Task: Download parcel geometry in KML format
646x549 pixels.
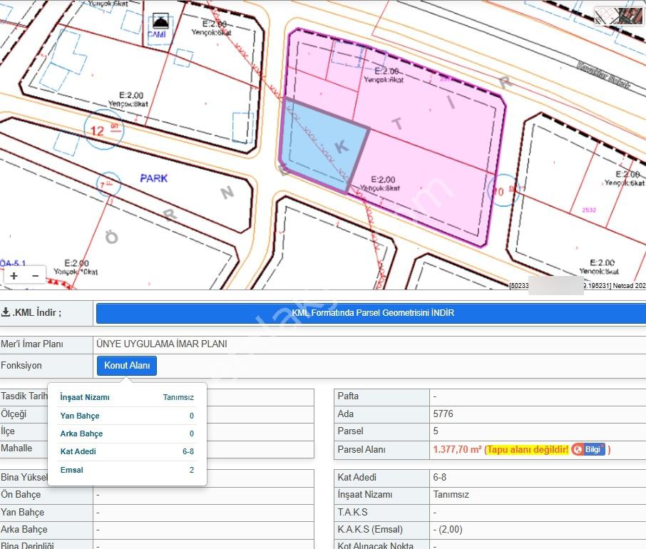Action: click(x=372, y=312)
